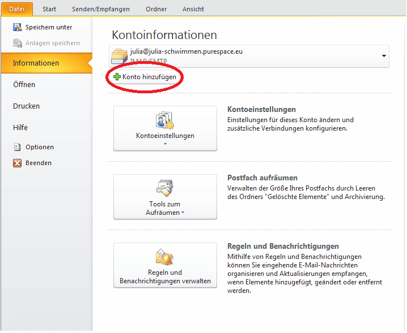Select the Ordner ribbon tab
The width and height of the screenshot is (407, 333).
(x=156, y=9)
